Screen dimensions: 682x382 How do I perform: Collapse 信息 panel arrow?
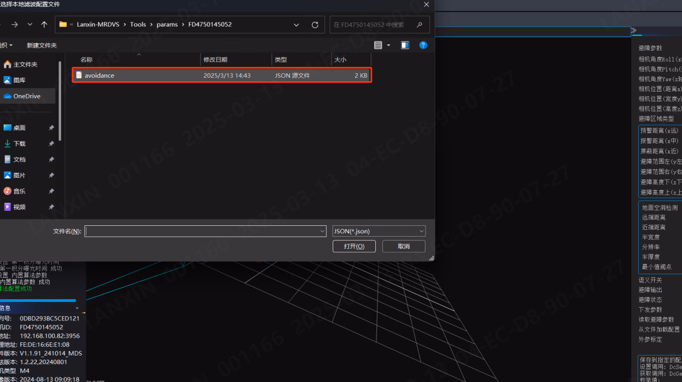tap(77, 308)
